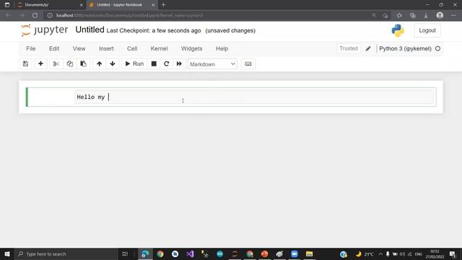Interrupt the kernel with stop icon
Viewport: 462px width, 260px height.
154,64
